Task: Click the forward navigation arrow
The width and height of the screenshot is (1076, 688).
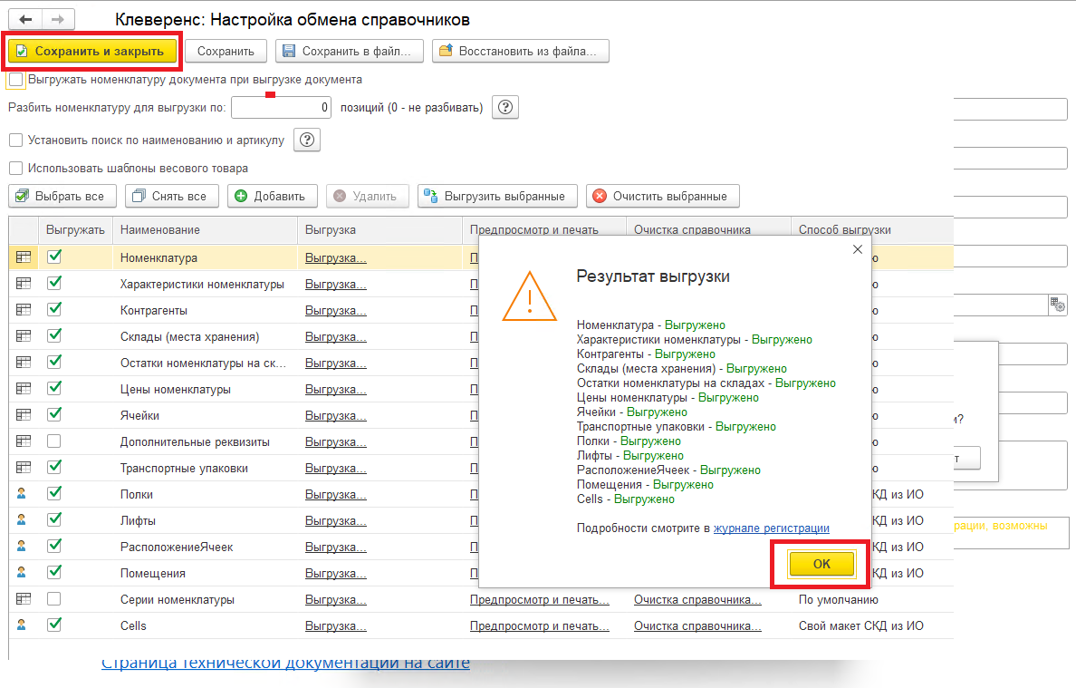Action: pyautogui.click(x=58, y=19)
